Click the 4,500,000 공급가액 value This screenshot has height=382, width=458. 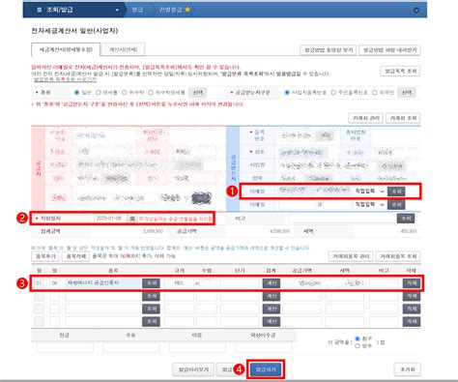click(279, 231)
